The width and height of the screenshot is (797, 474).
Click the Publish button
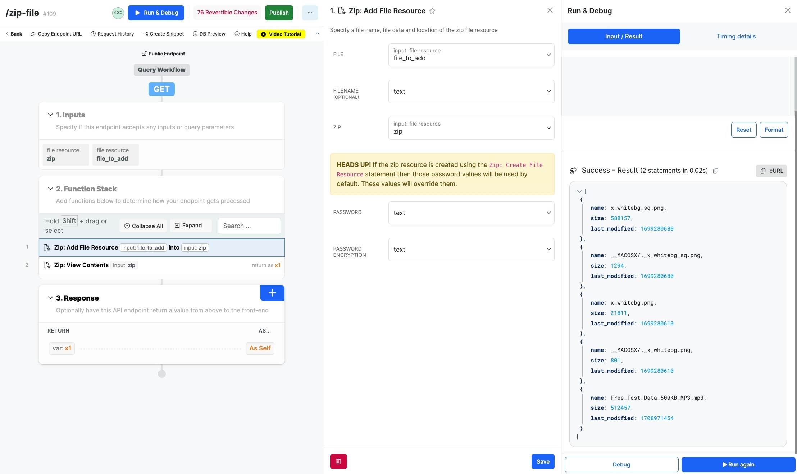coord(279,13)
